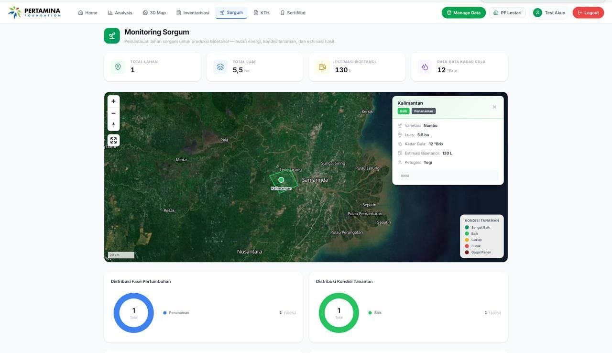The width and height of the screenshot is (612, 353).
Task: Click the Estimasi Bioetanol fuel pump icon
Action: click(x=323, y=67)
